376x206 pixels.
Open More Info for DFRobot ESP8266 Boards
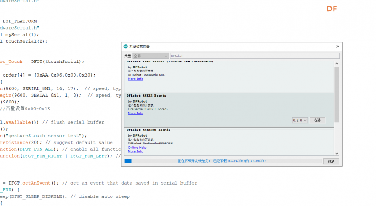pos(136,151)
